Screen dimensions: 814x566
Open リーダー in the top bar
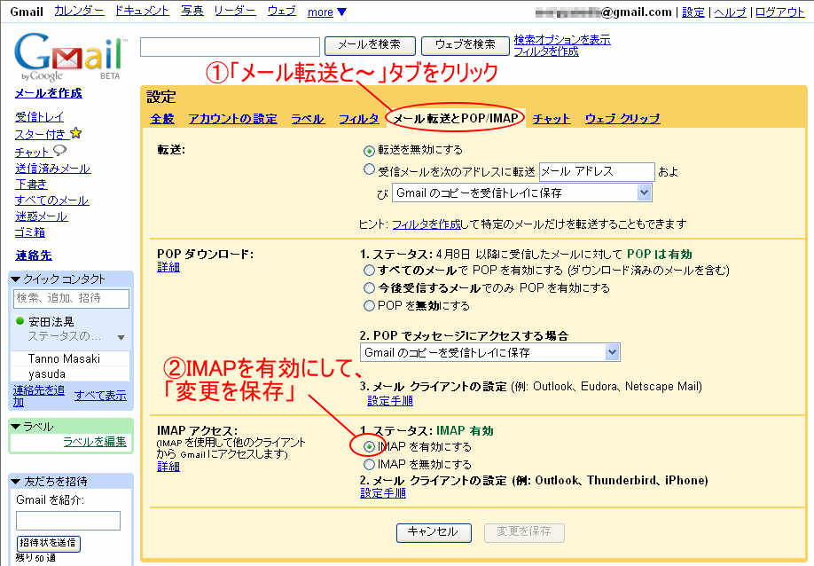pyautogui.click(x=235, y=11)
